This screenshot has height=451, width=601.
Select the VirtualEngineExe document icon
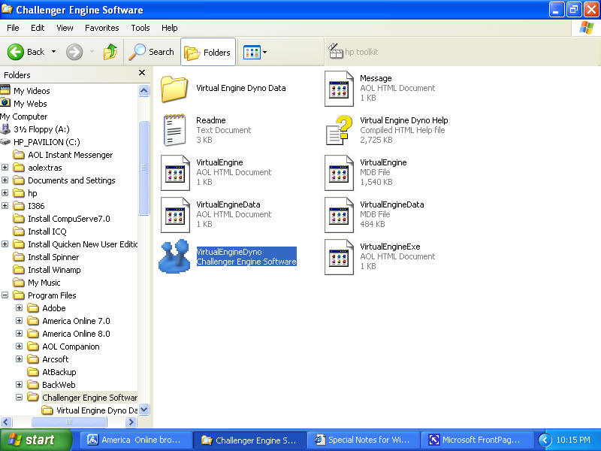[339, 257]
